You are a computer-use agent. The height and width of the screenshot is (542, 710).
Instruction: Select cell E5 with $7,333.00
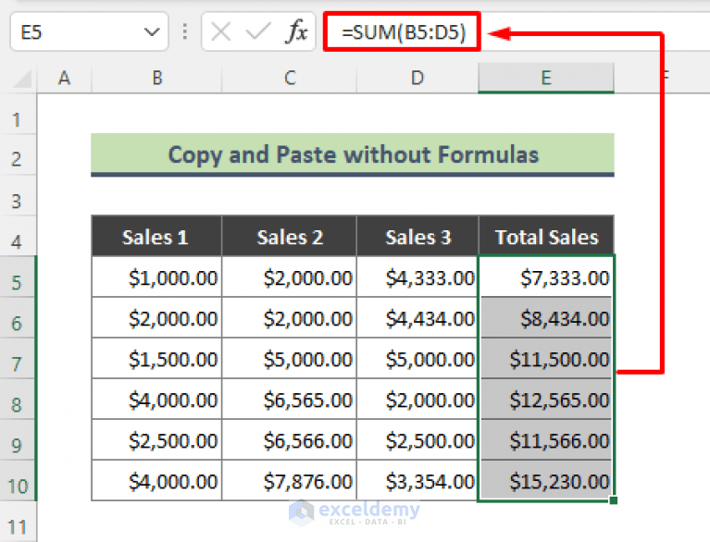click(546, 277)
